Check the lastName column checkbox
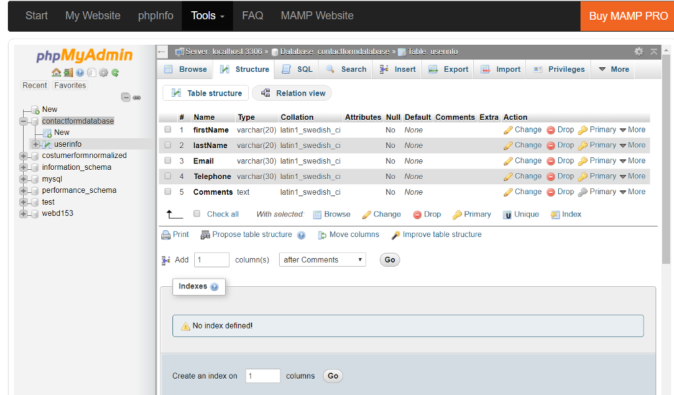This screenshot has width=674, height=395. (168, 145)
